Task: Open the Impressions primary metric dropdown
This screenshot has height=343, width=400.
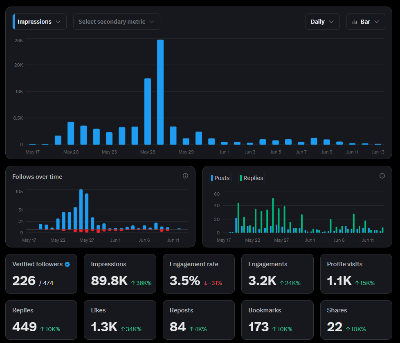Action: coord(40,22)
